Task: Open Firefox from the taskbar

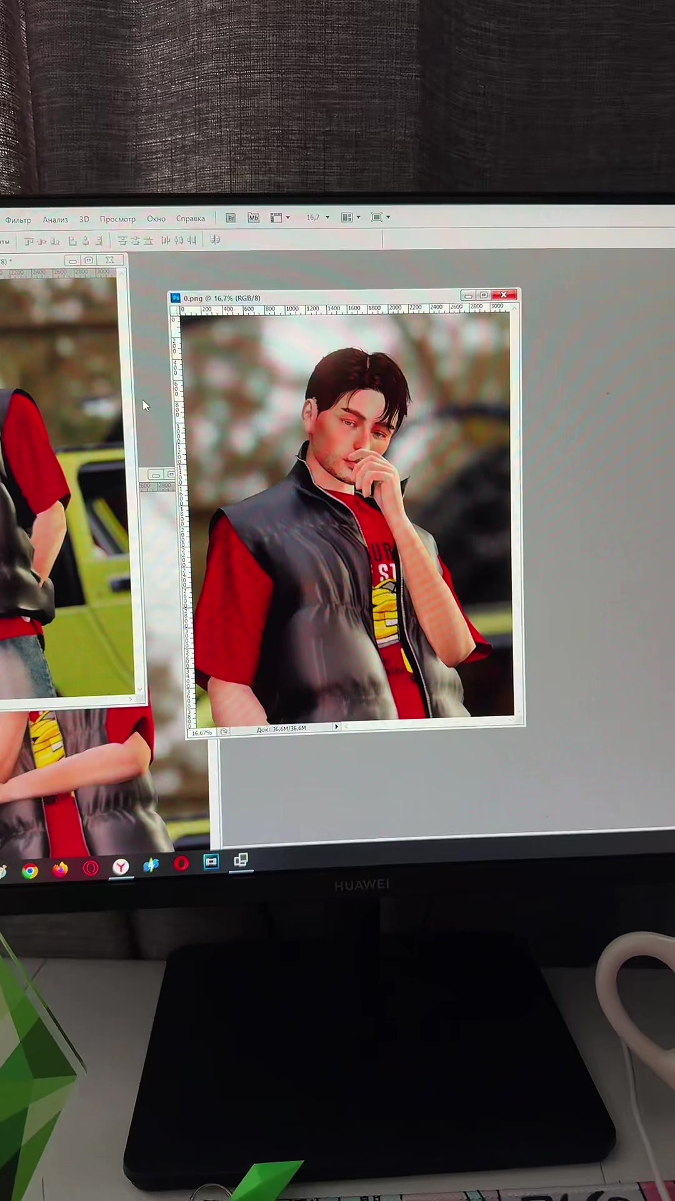Action: 60,869
